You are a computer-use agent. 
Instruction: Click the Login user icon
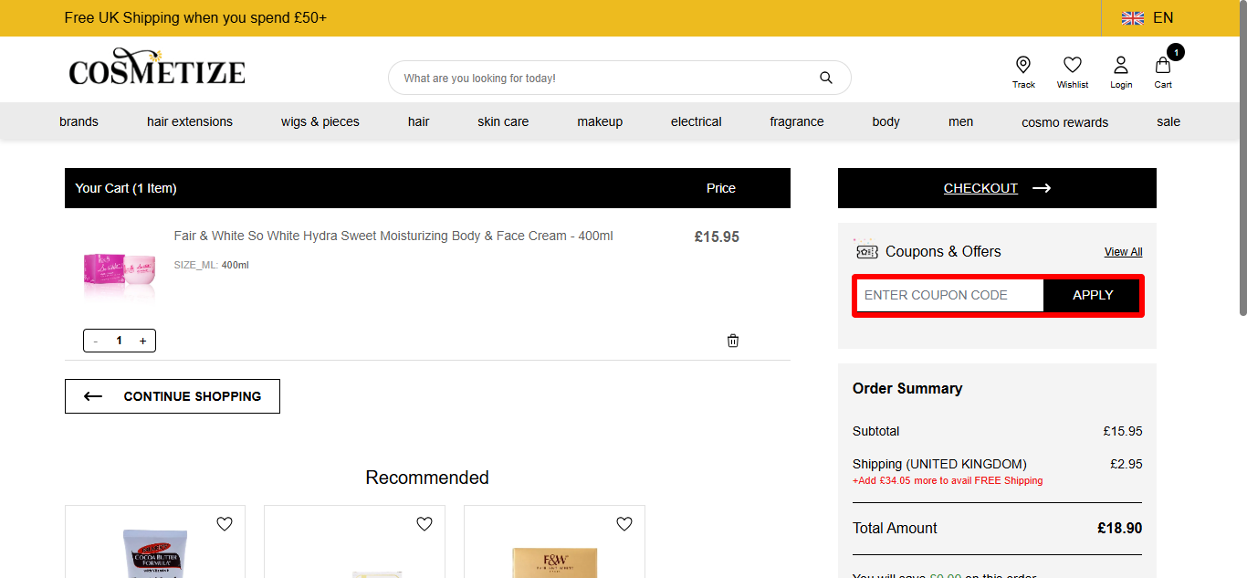coord(1121,72)
